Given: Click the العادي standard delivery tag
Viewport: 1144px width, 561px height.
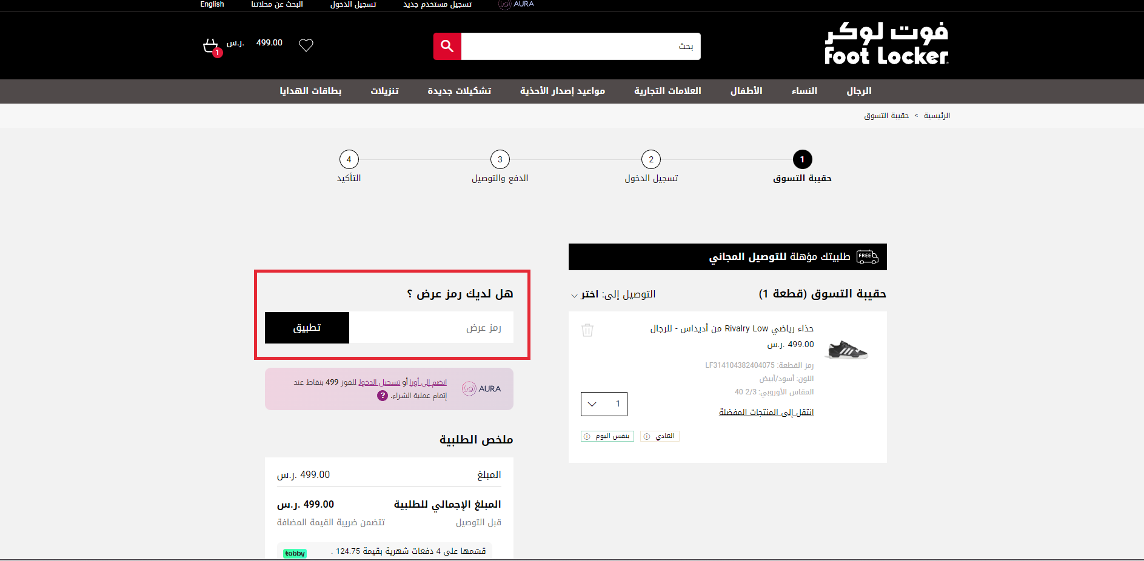Looking at the screenshot, I should (660, 436).
